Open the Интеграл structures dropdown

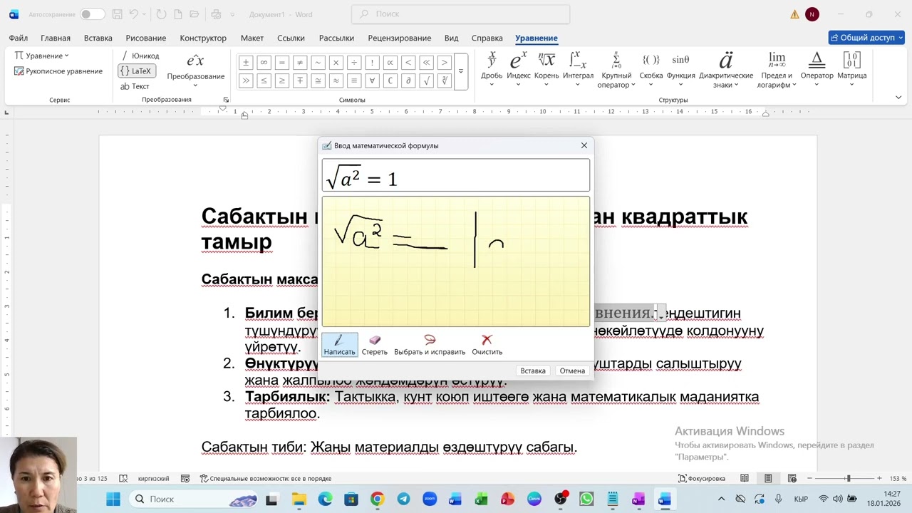pos(578,70)
